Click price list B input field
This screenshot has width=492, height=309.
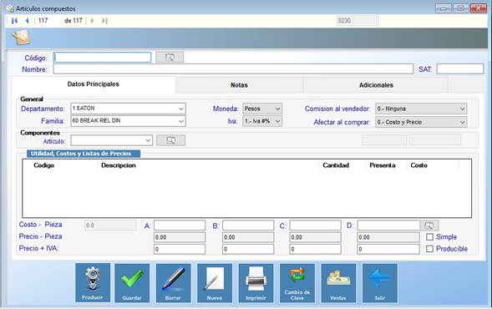248,225
